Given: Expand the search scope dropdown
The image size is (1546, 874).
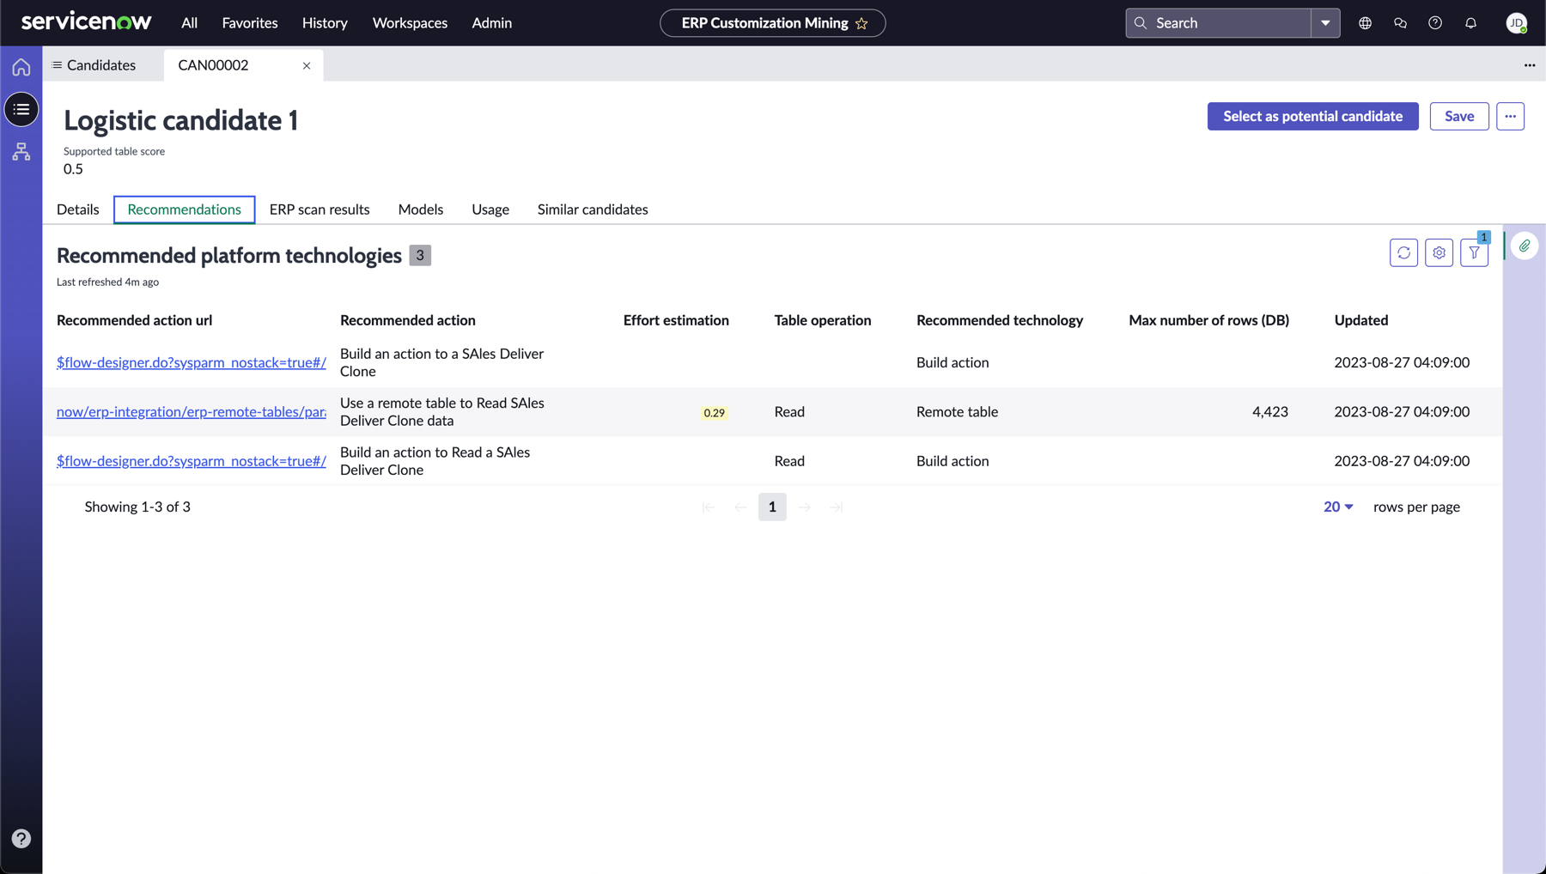Looking at the screenshot, I should click(1325, 23).
